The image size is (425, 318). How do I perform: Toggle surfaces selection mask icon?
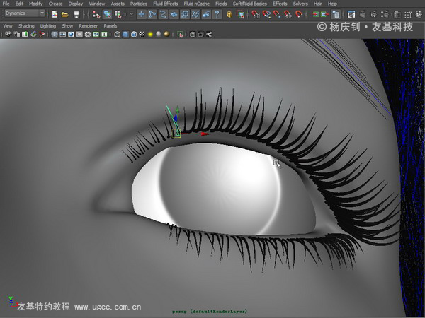(x=174, y=14)
